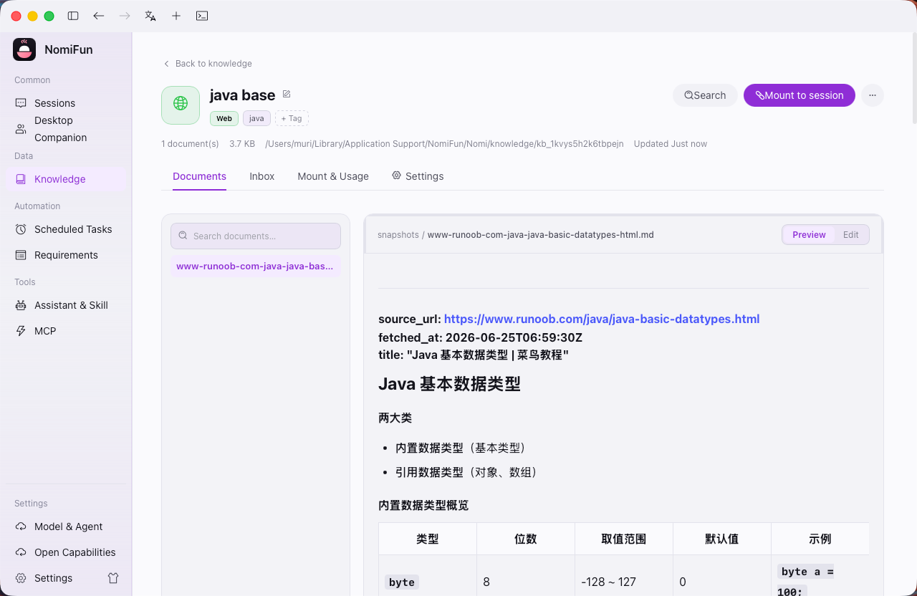Switch to the Mount & Usage tab
The image size is (917, 596).
(x=333, y=176)
